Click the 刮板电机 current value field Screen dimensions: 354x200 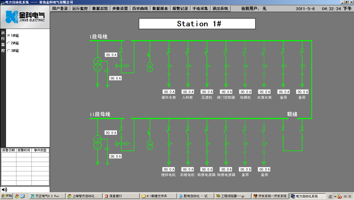188,169
